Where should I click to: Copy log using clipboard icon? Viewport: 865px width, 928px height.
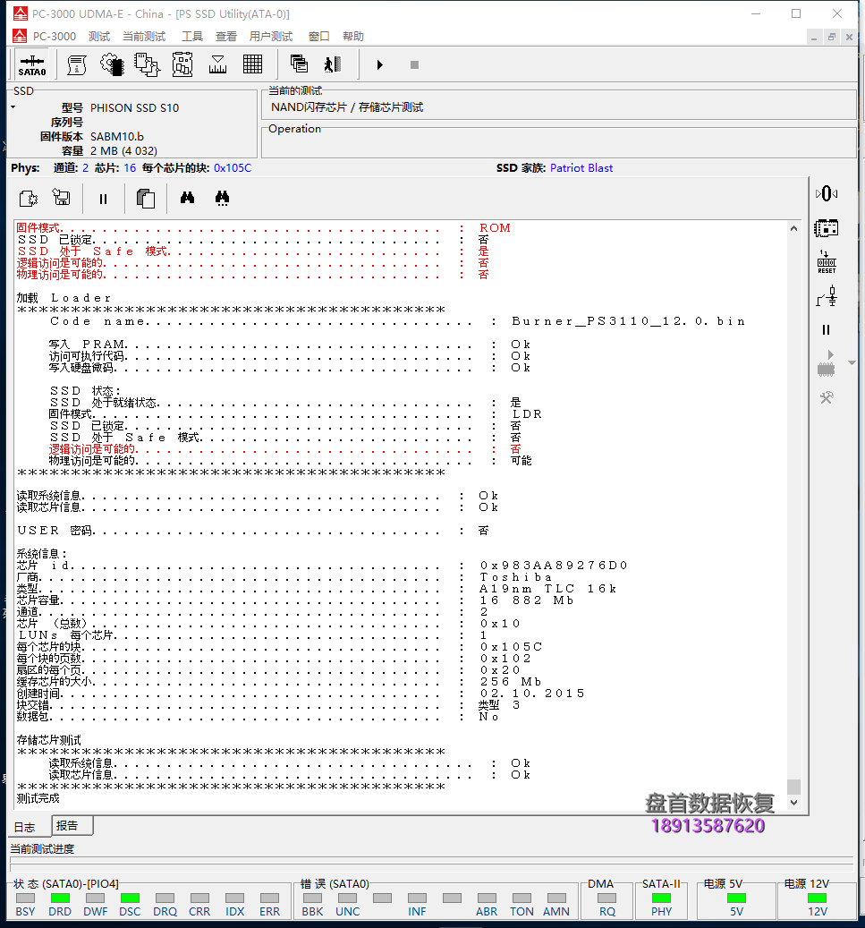pos(146,199)
